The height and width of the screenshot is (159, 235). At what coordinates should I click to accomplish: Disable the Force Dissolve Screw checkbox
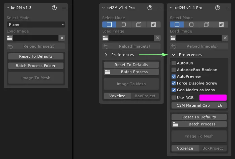[174, 83]
